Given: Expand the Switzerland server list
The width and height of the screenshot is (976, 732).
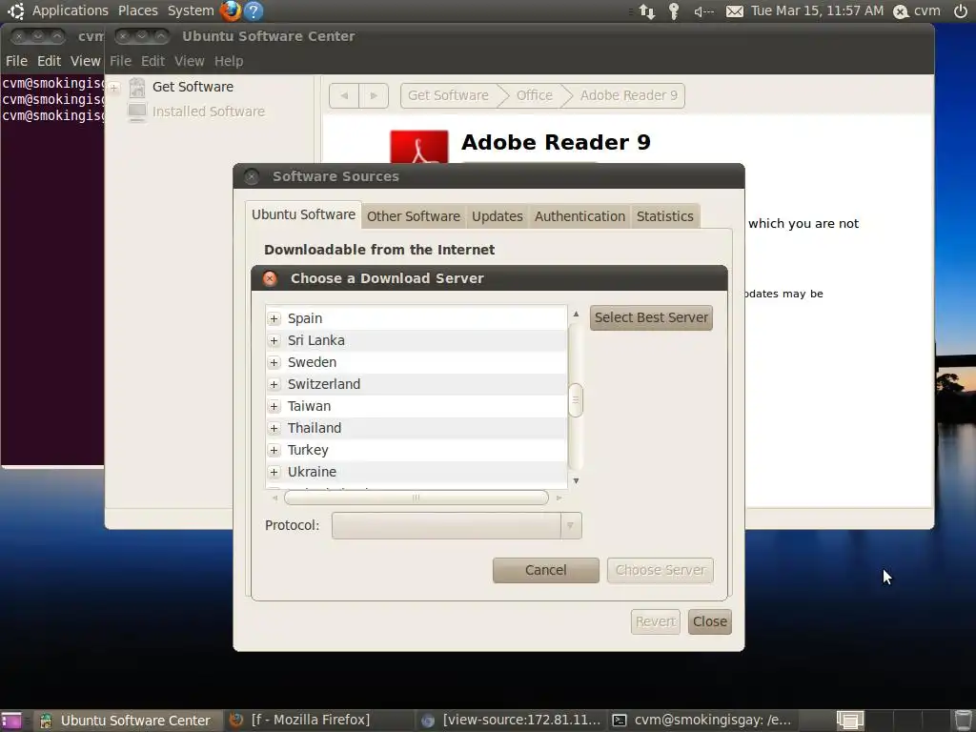Looking at the screenshot, I should coord(274,384).
